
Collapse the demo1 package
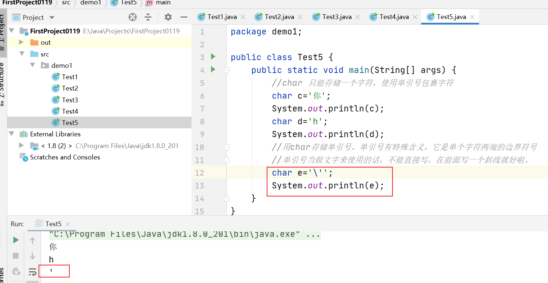coord(33,65)
